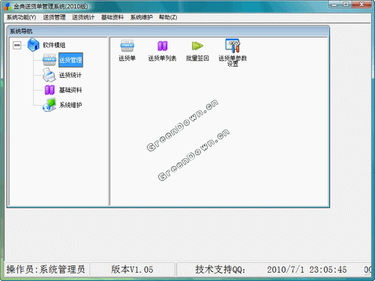The image size is (375, 281).
Task: Open the 送货单列表 list icon
Action: [x=162, y=46]
